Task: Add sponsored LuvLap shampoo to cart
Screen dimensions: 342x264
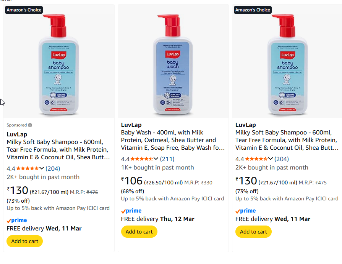Action: 25,241
